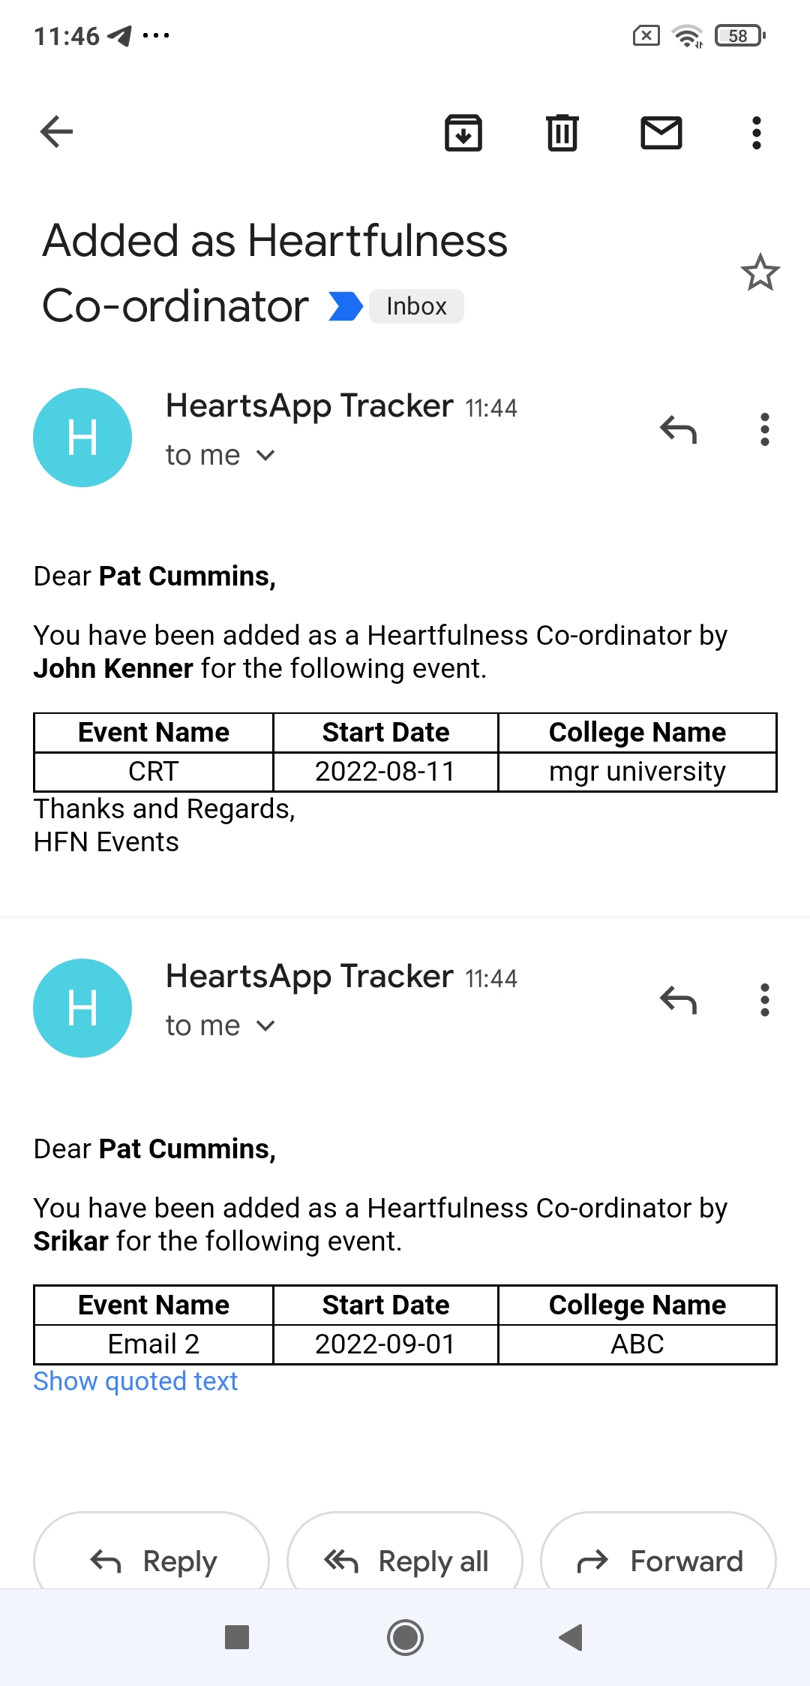Mark the email as unread

coord(661,133)
